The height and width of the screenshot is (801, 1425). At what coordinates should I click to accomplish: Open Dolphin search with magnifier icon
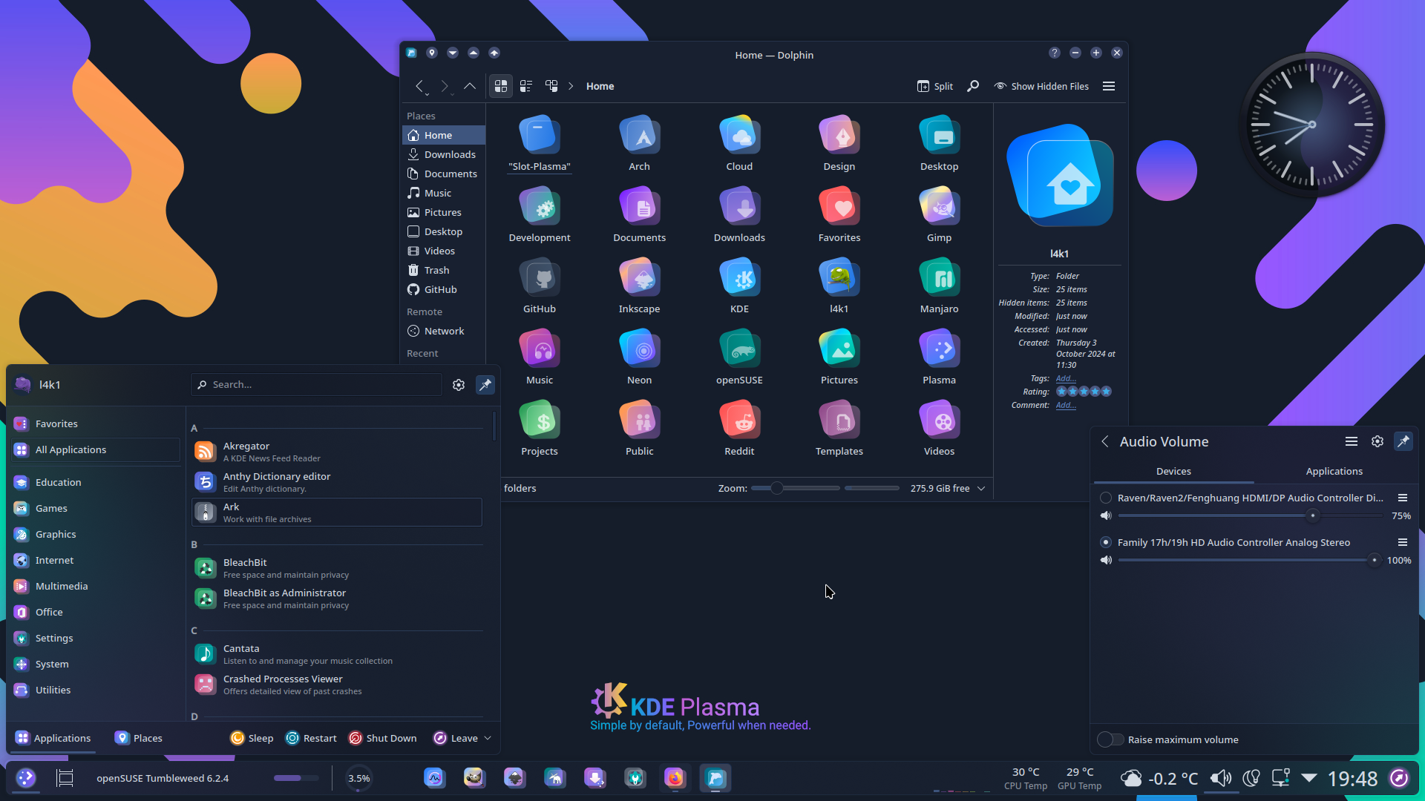tap(972, 86)
